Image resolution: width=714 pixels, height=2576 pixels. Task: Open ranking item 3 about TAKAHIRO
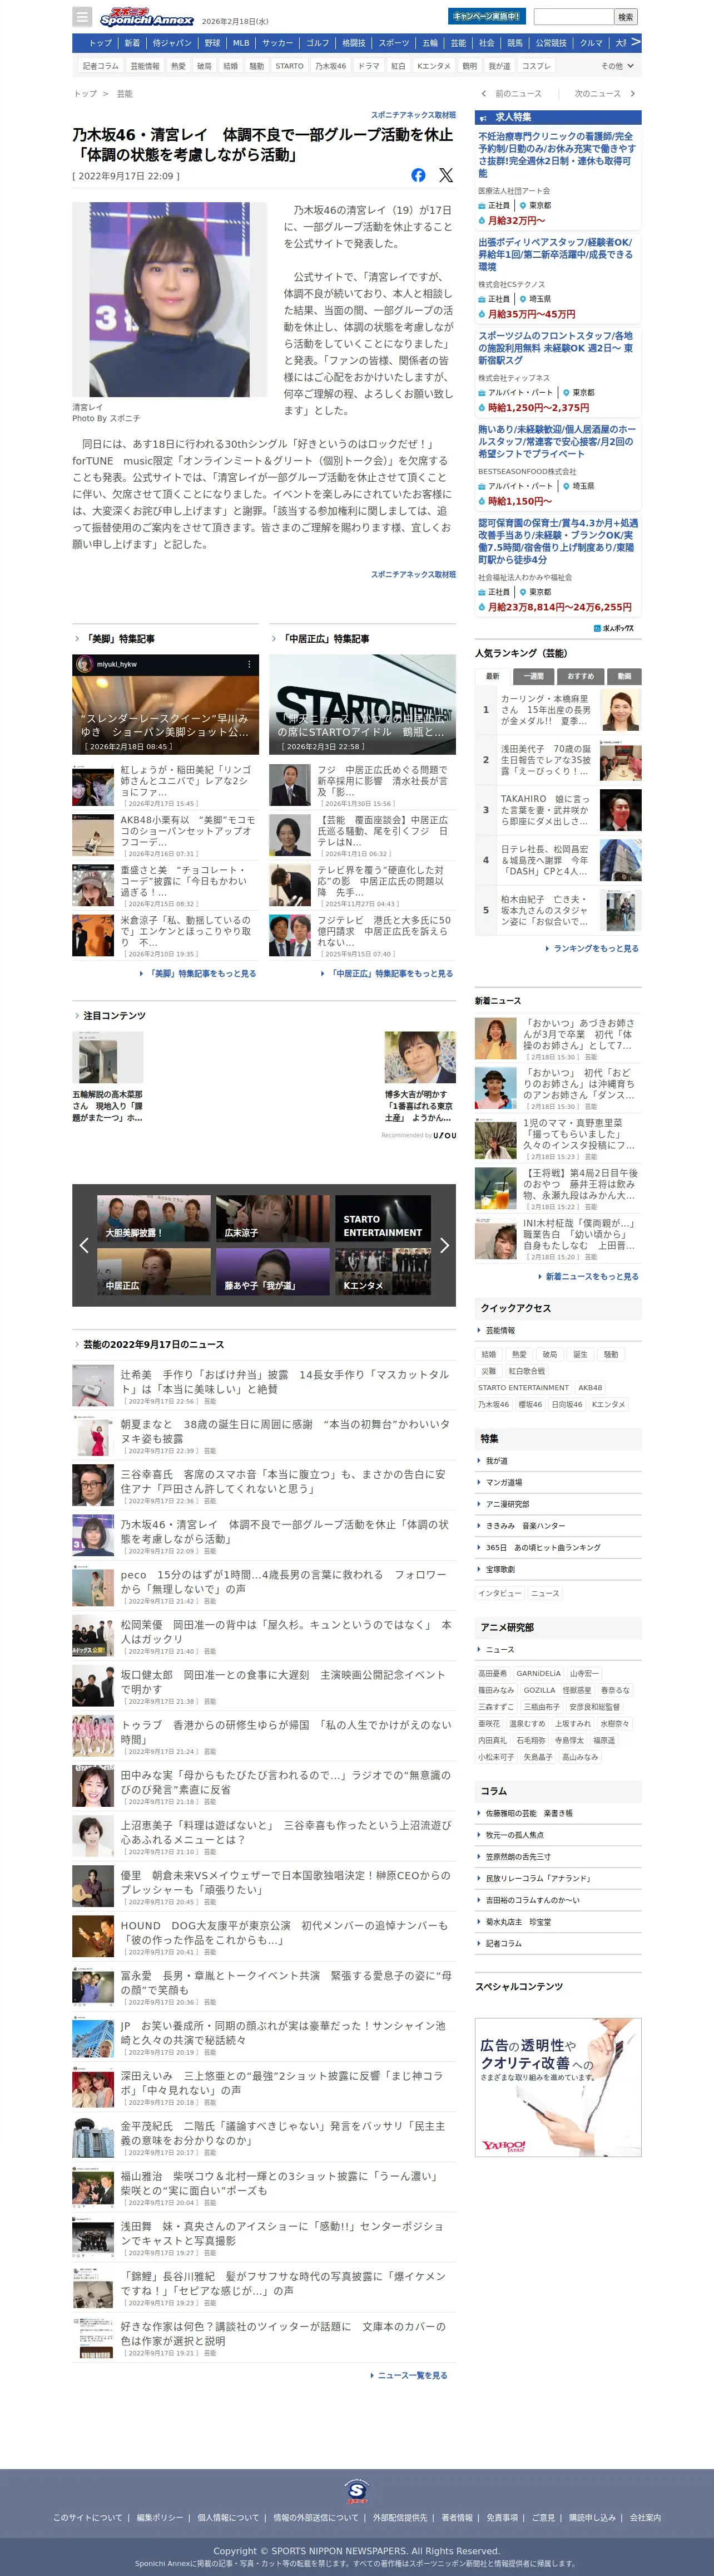click(x=557, y=810)
